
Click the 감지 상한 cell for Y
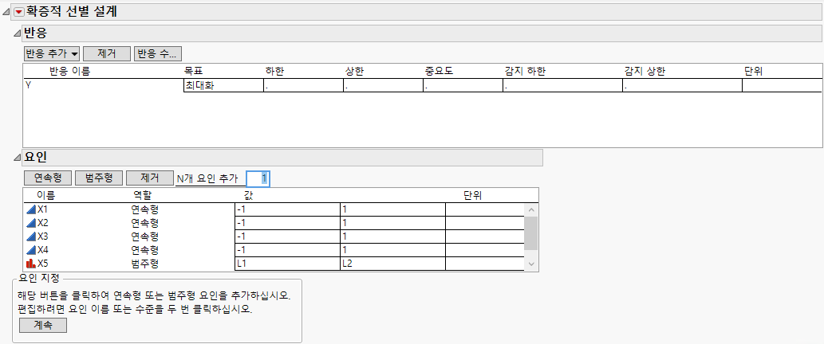682,85
